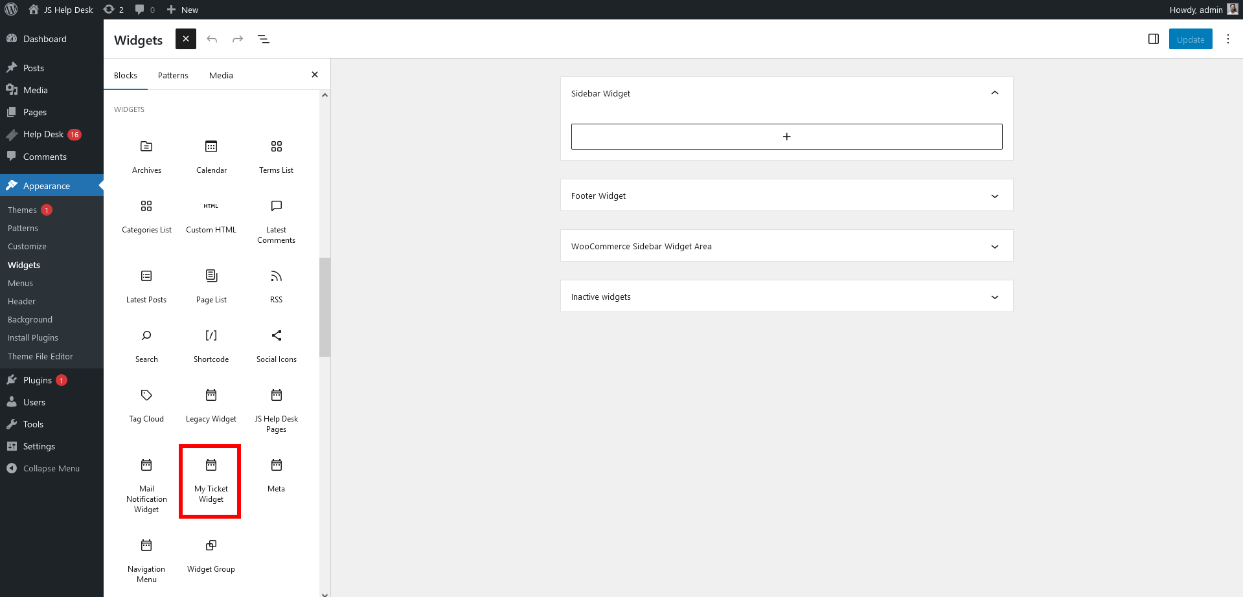This screenshot has height=597, width=1243.
Task: Insert the My Ticket Widget block
Action: [x=211, y=480]
